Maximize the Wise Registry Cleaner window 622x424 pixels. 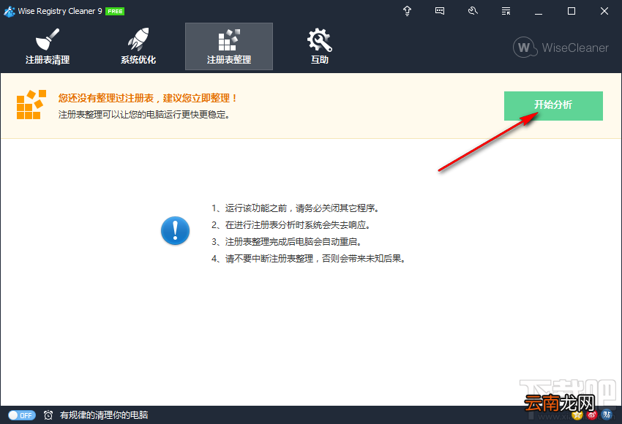pos(572,11)
